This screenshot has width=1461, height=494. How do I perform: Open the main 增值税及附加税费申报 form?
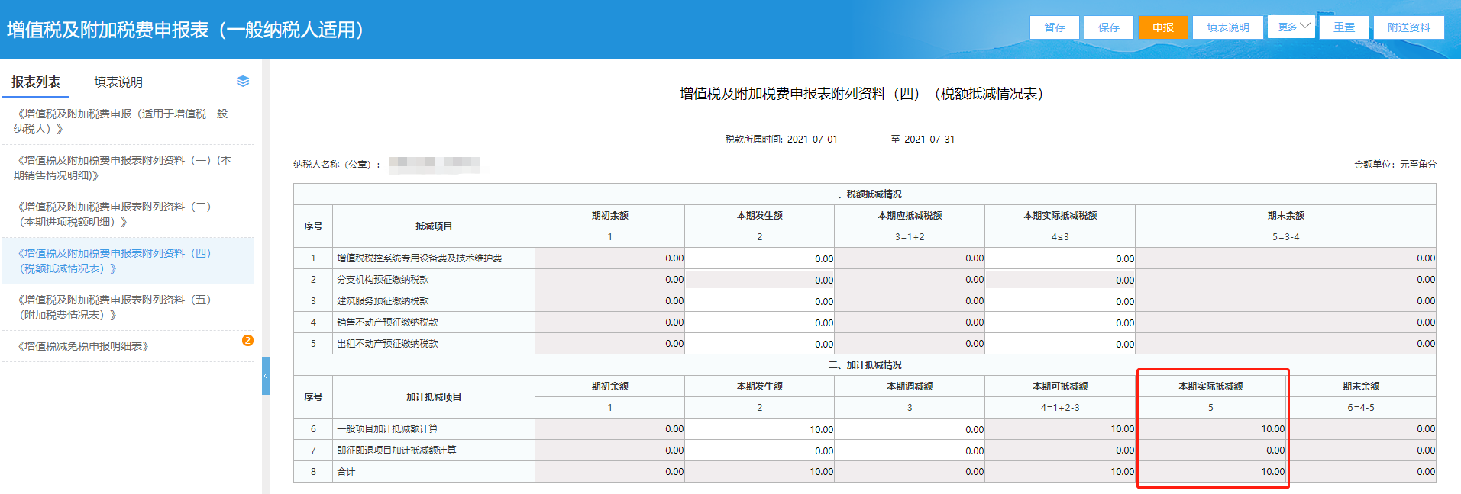coord(122,121)
